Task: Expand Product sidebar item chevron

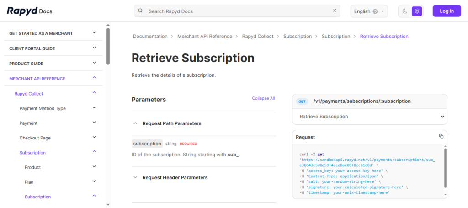Action: 94,166
